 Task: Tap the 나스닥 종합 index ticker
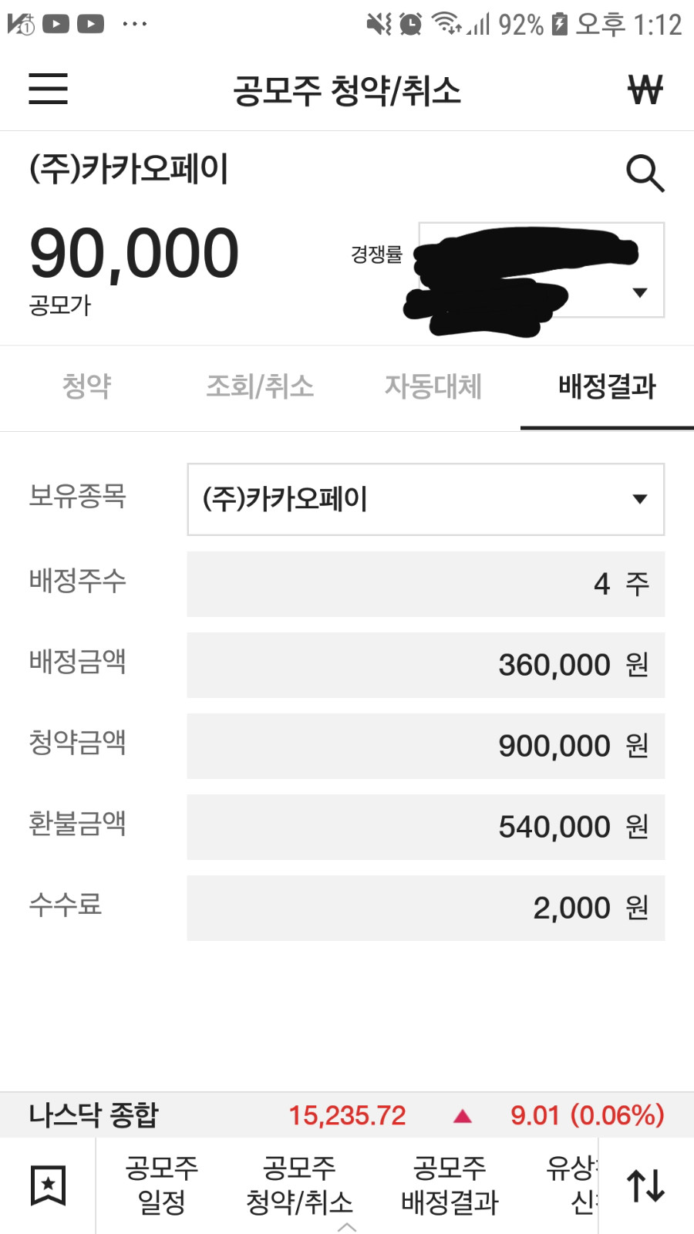[x=347, y=1115]
